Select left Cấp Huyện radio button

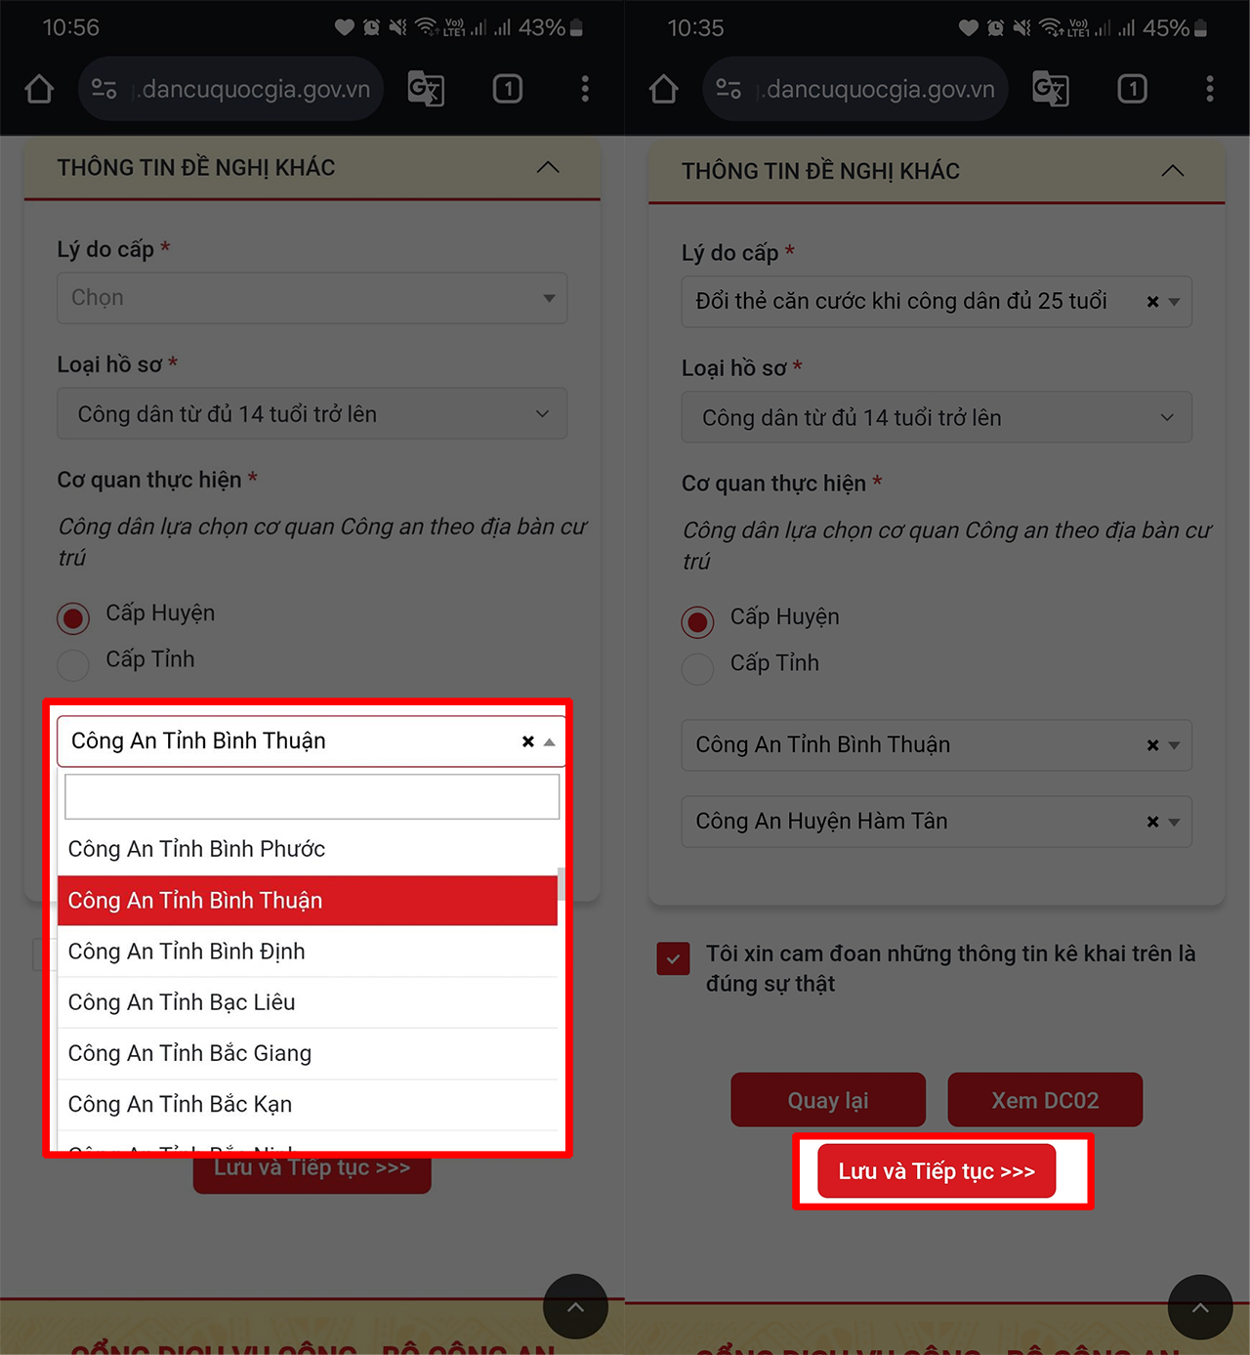click(73, 617)
